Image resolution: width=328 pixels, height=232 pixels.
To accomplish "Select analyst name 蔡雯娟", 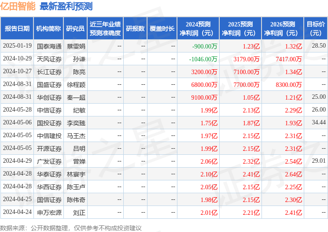I will point(76,46).
